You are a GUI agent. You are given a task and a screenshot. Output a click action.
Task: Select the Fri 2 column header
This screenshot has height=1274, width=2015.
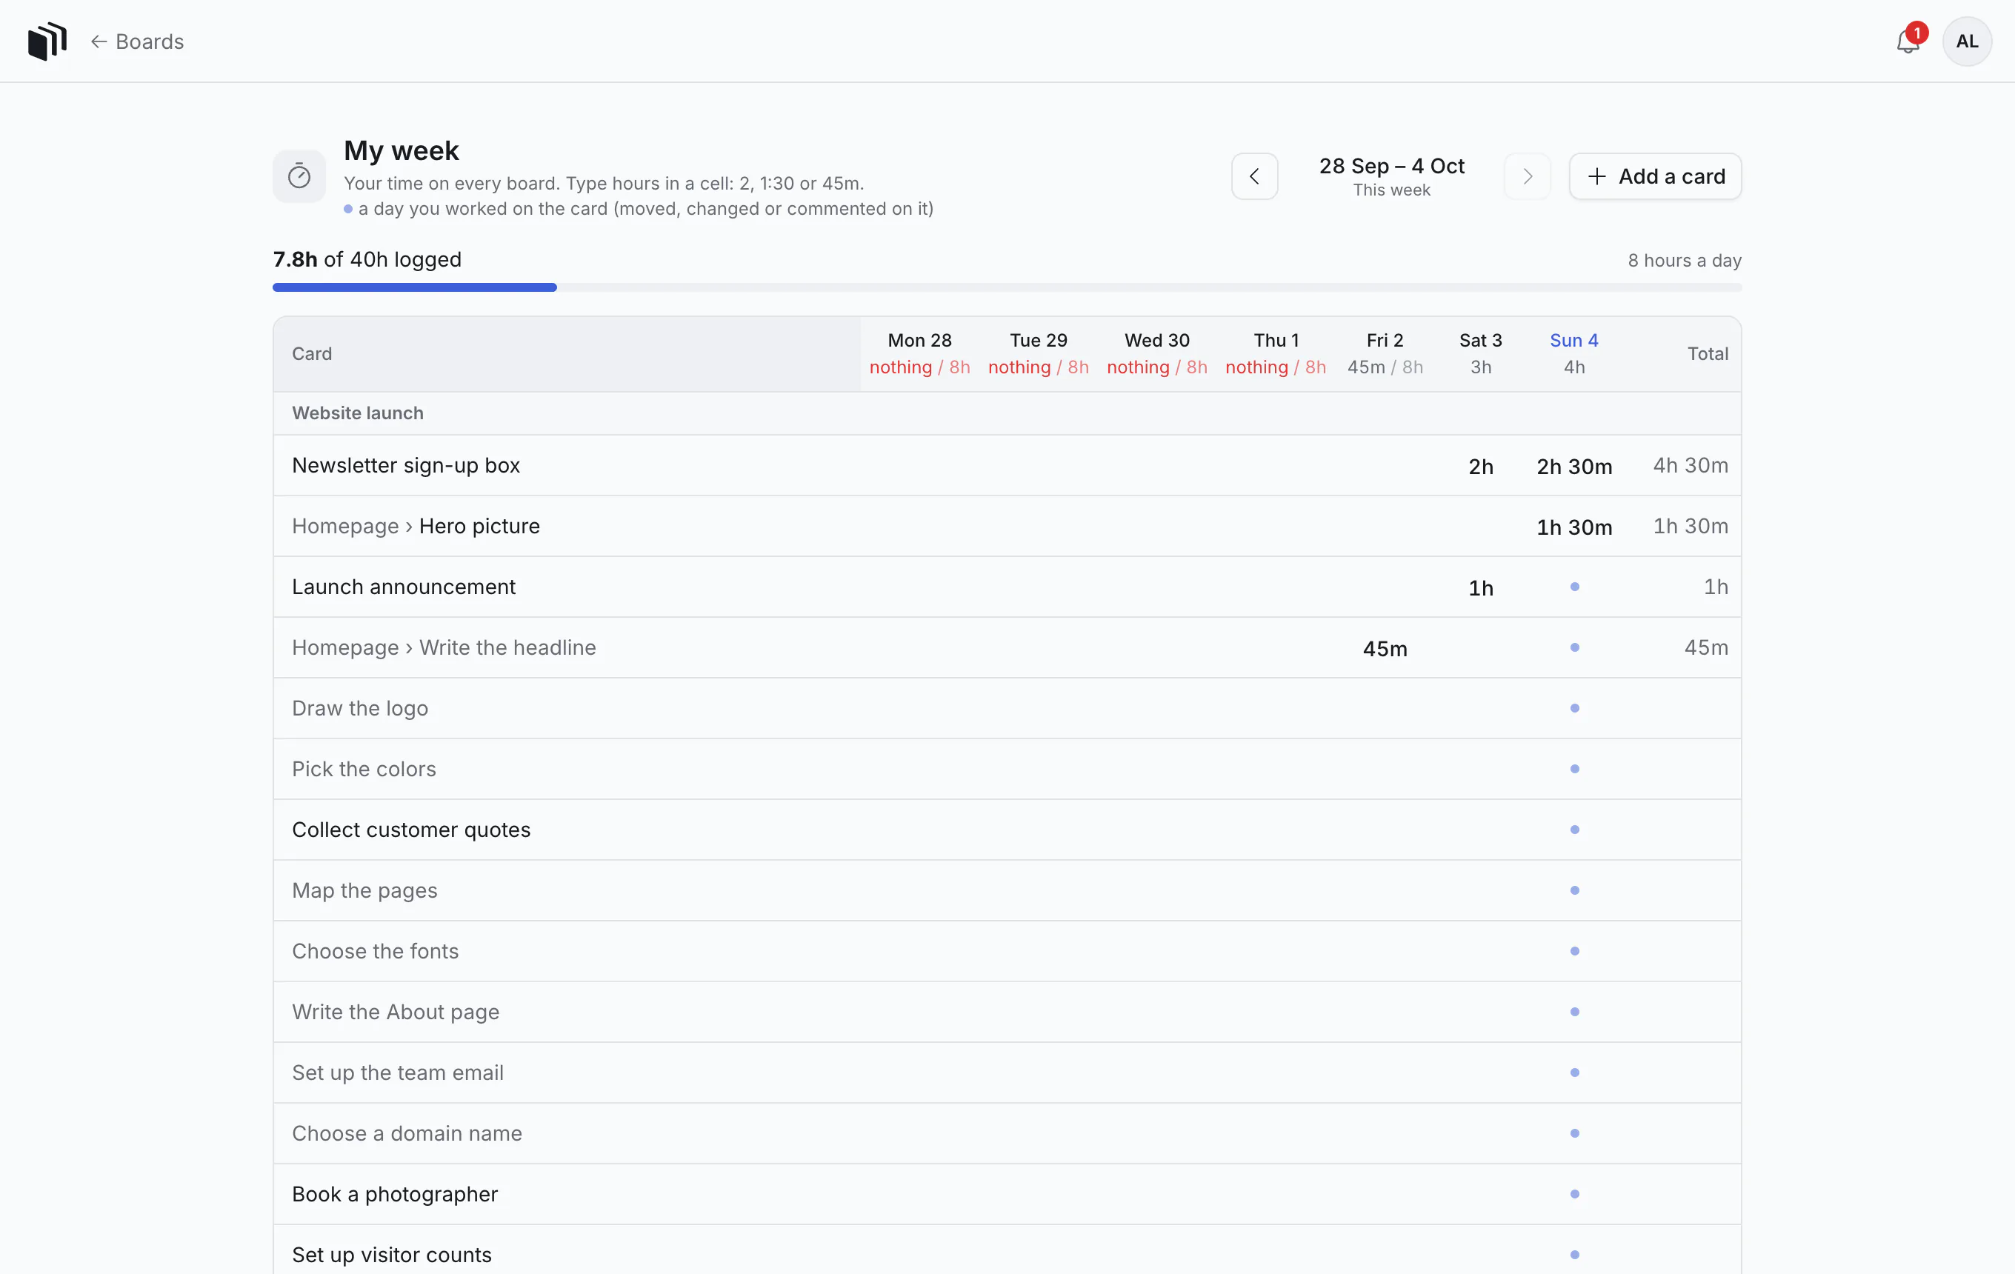(x=1384, y=354)
